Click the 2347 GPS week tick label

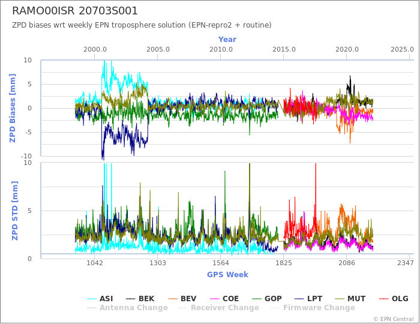tap(406, 263)
